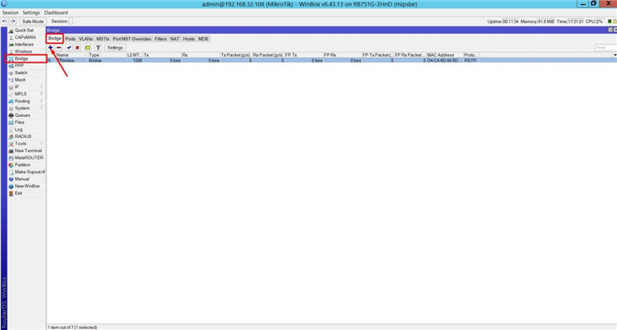617x330 pixels.
Task: Switch to the Ports tab
Action: 70,39
